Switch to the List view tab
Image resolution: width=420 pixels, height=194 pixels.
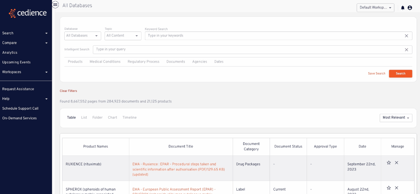click(x=84, y=117)
